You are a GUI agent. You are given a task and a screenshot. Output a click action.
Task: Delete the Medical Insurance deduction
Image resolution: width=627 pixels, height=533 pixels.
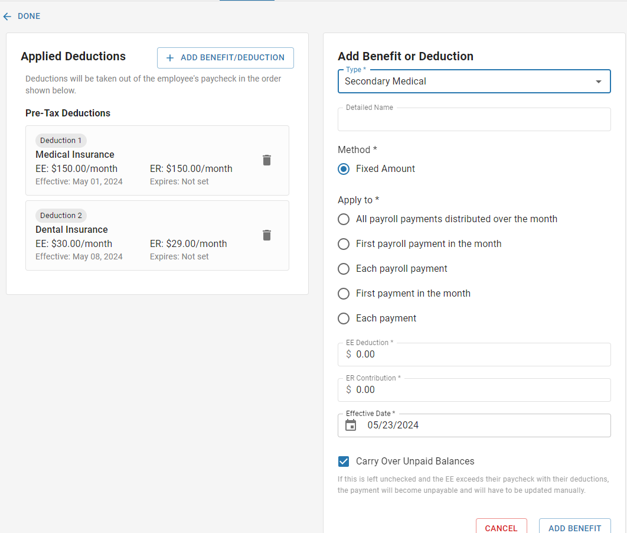[267, 160]
